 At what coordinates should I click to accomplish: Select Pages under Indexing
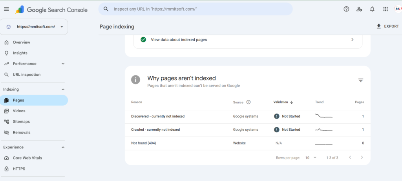(34, 100)
